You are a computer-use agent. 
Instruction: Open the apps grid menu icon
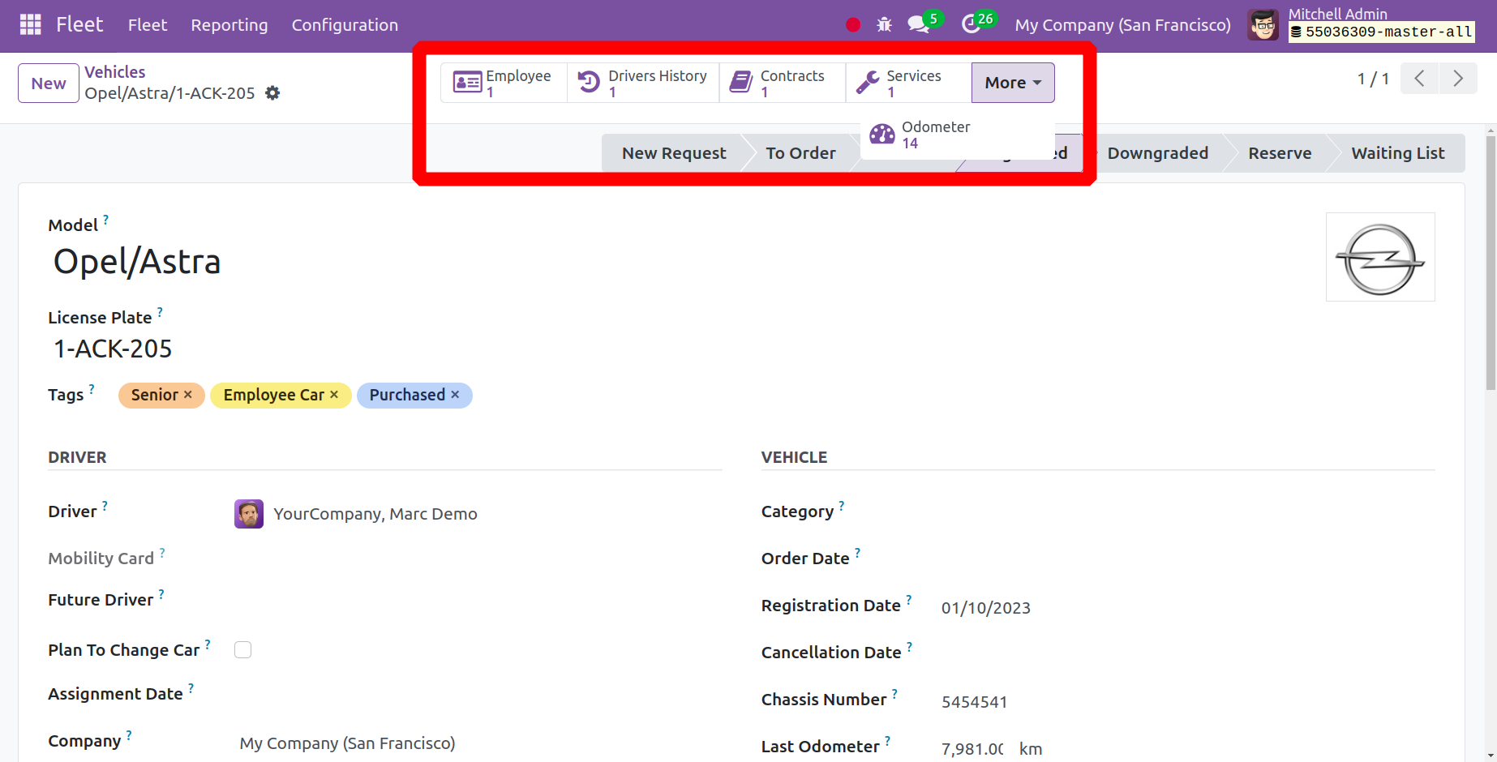point(30,25)
